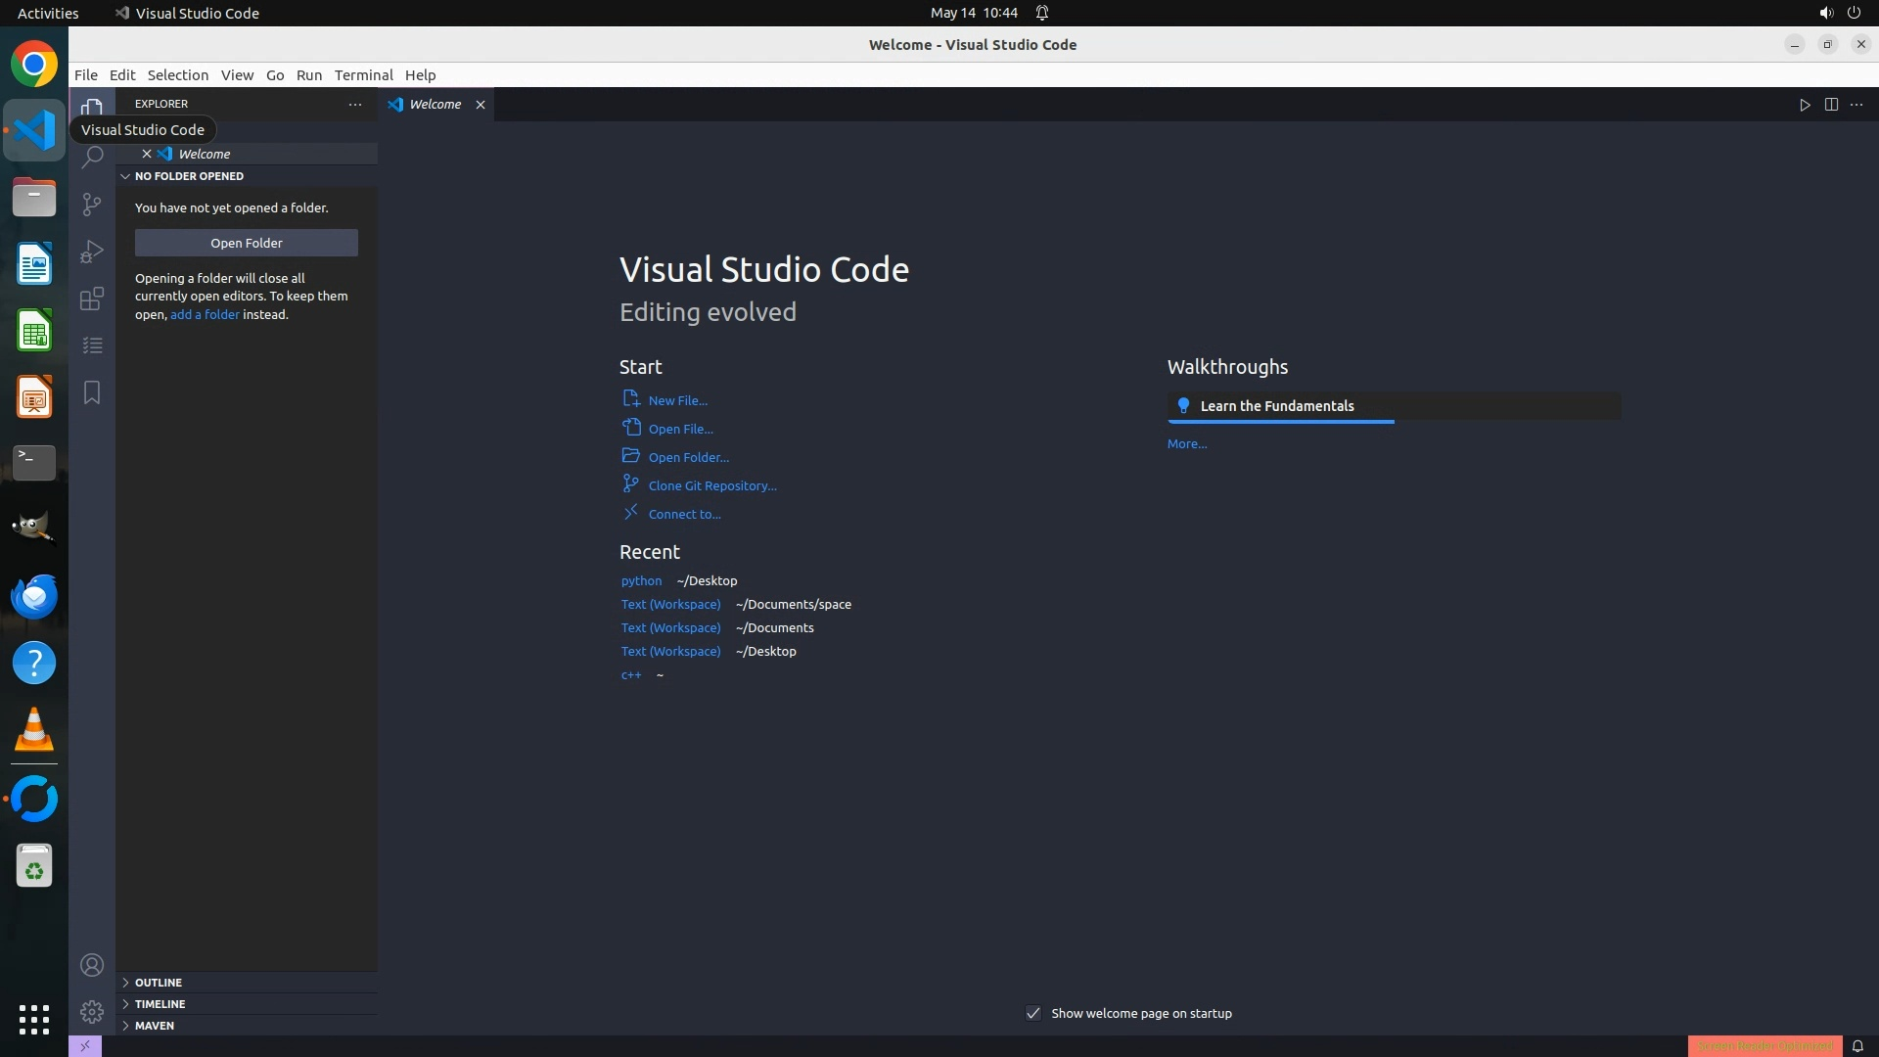
Task: Split the editor to the right
Action: (x=1831, y=105)
